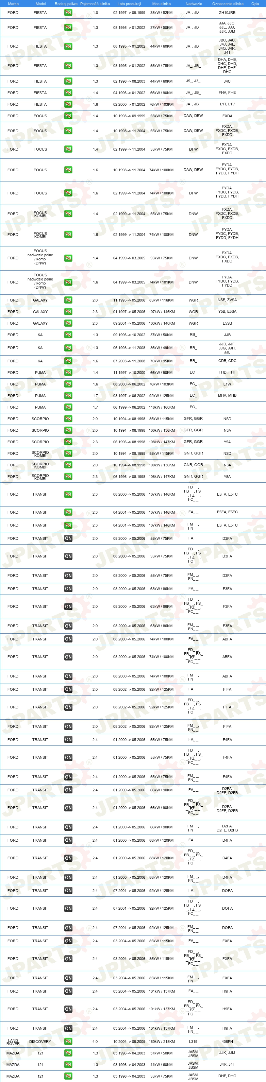Select the petrol icon in the SCORPIO GFR N3A row

pyautogui.click(x=68, y=430)
